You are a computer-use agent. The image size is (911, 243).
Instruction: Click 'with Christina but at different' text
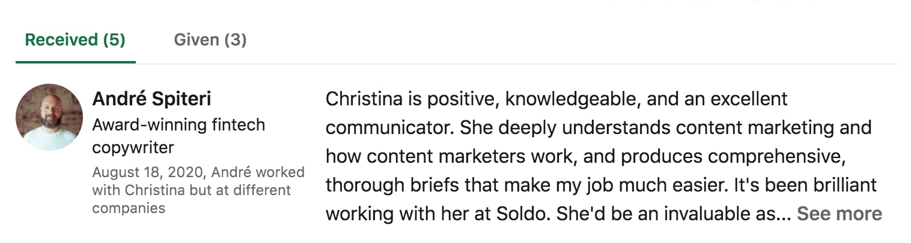point(191,190)
